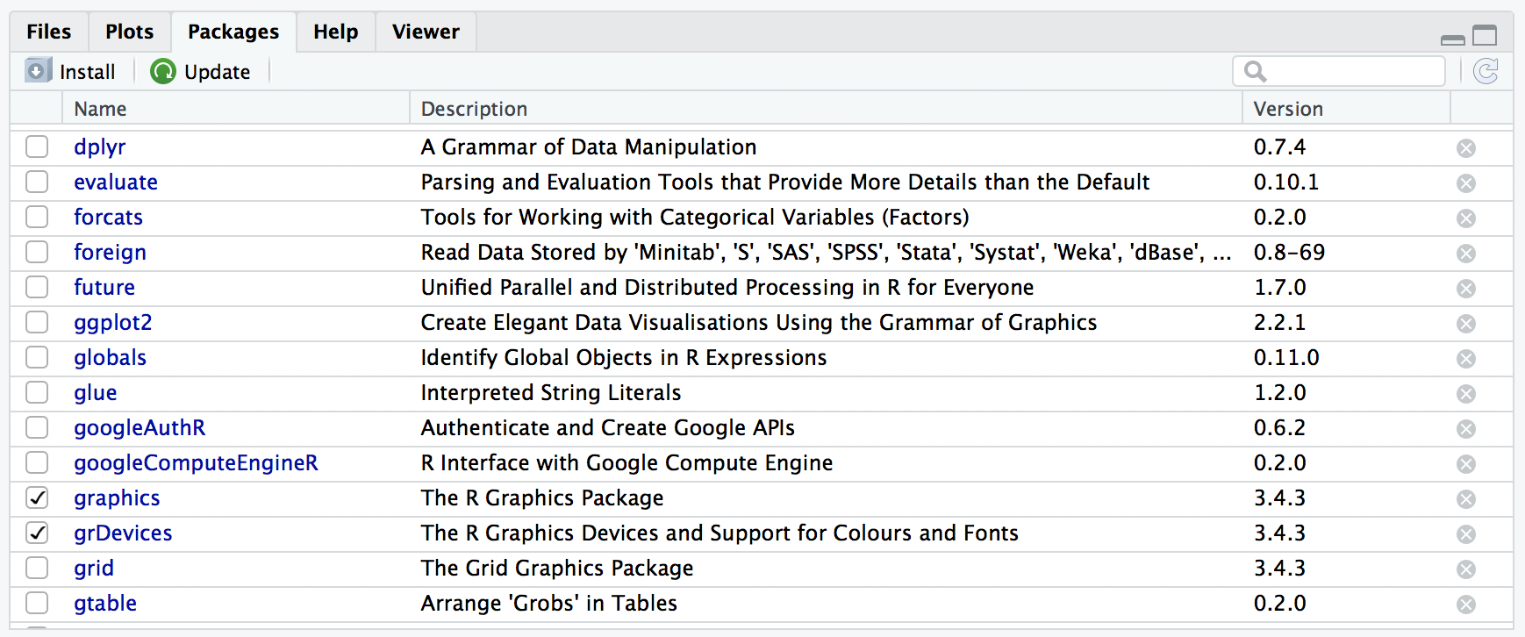Viewport: 1525px width, 637px height.
Task: Click the package search field
Action: tap(1339, 71)
